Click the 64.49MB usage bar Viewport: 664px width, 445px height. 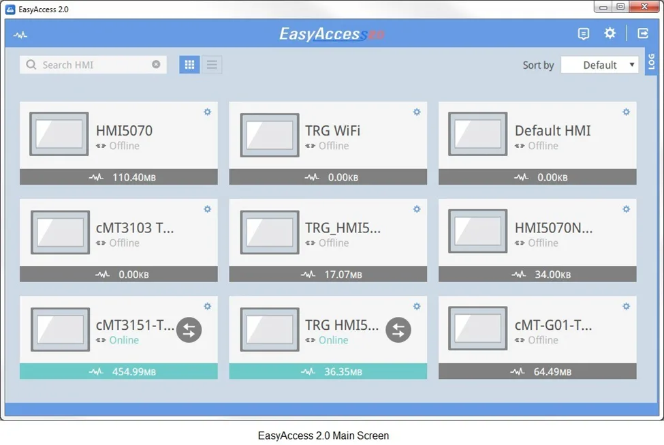pyautogui.click(x=537, y=371)
